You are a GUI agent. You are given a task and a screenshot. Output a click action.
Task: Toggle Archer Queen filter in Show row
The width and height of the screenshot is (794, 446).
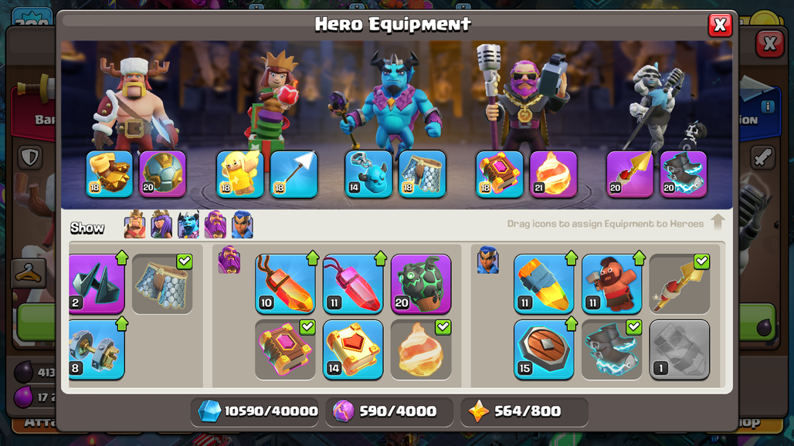point(161,225)
